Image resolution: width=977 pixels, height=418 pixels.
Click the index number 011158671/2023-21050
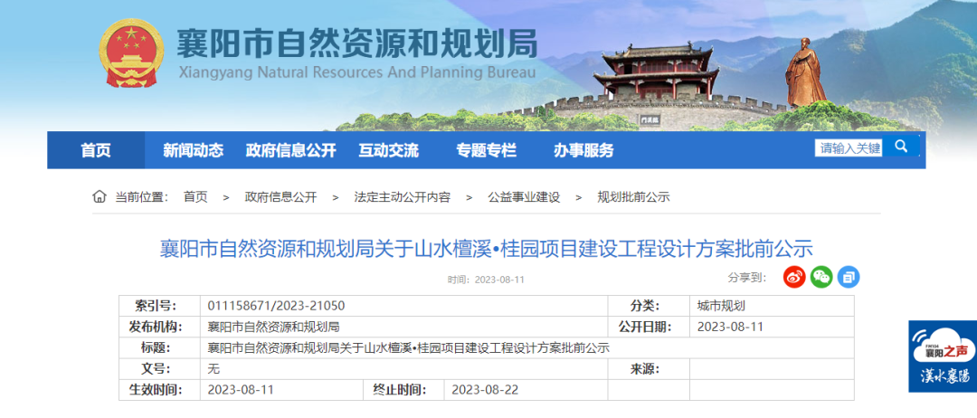(x=276, y=306)
